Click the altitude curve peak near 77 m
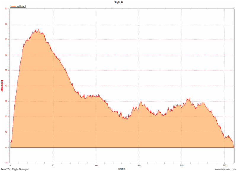Image resolution: width=237 pixels, height=171 pixels. 39,29
